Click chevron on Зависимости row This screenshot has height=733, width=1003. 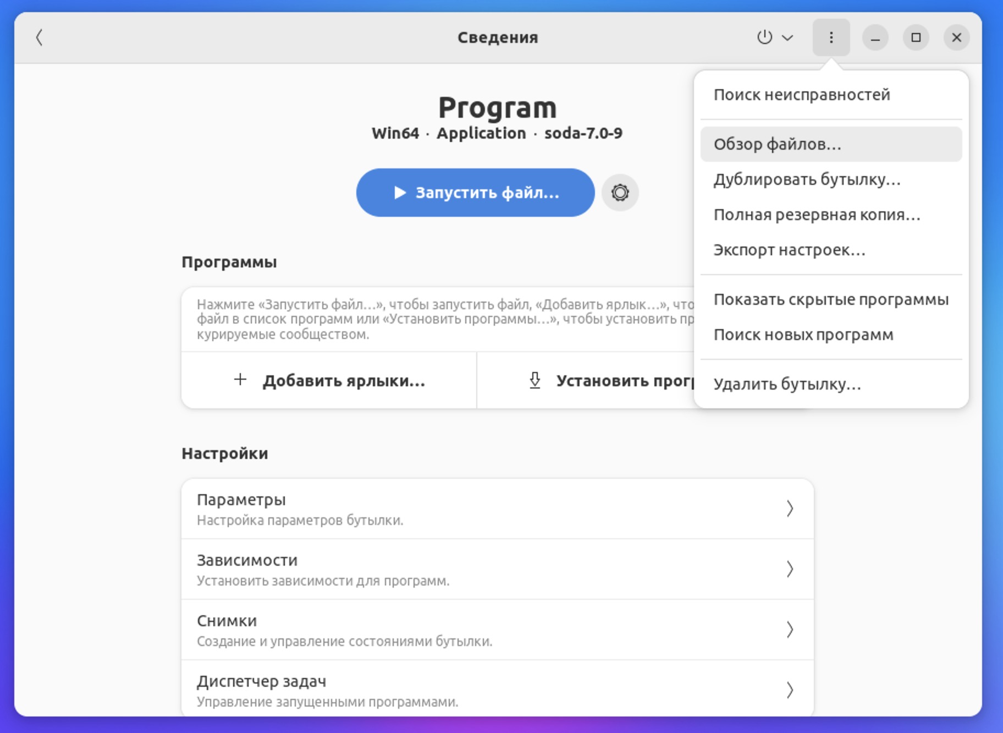tap(790, 569)
